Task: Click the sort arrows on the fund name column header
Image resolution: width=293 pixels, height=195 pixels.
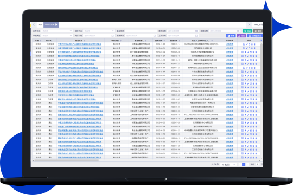Action: pyautogui.click(x=85, y=41)
